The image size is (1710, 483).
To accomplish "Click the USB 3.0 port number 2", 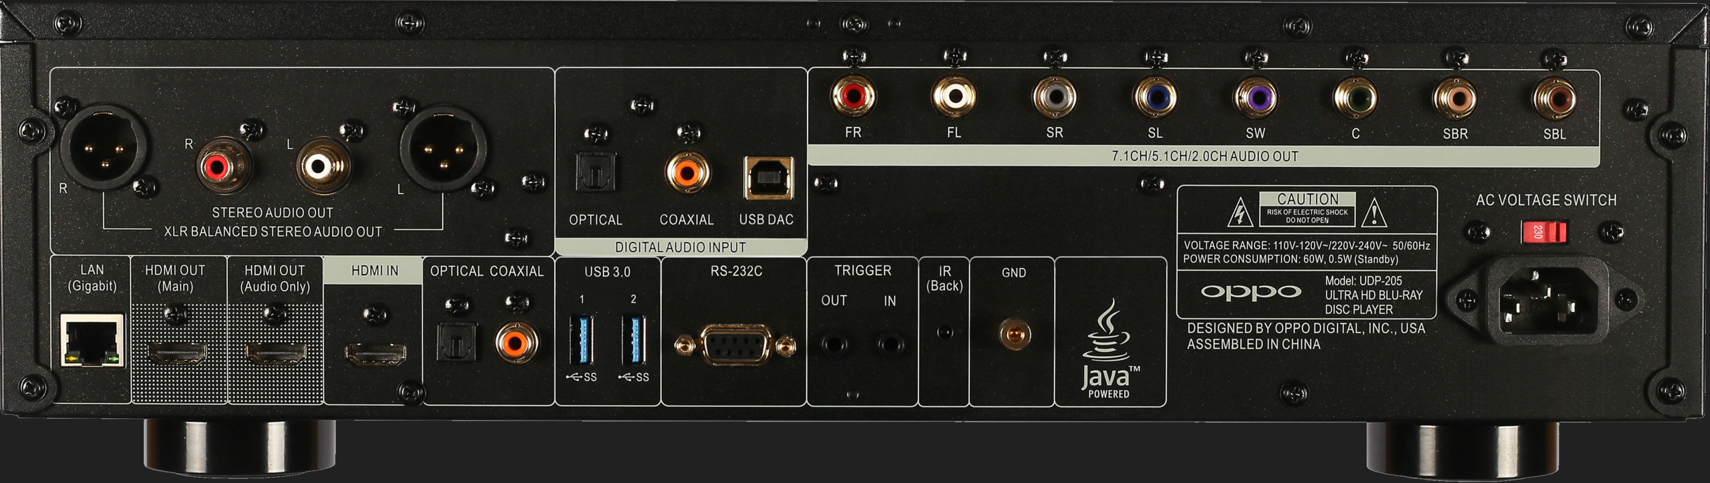I will click(633, 341).
